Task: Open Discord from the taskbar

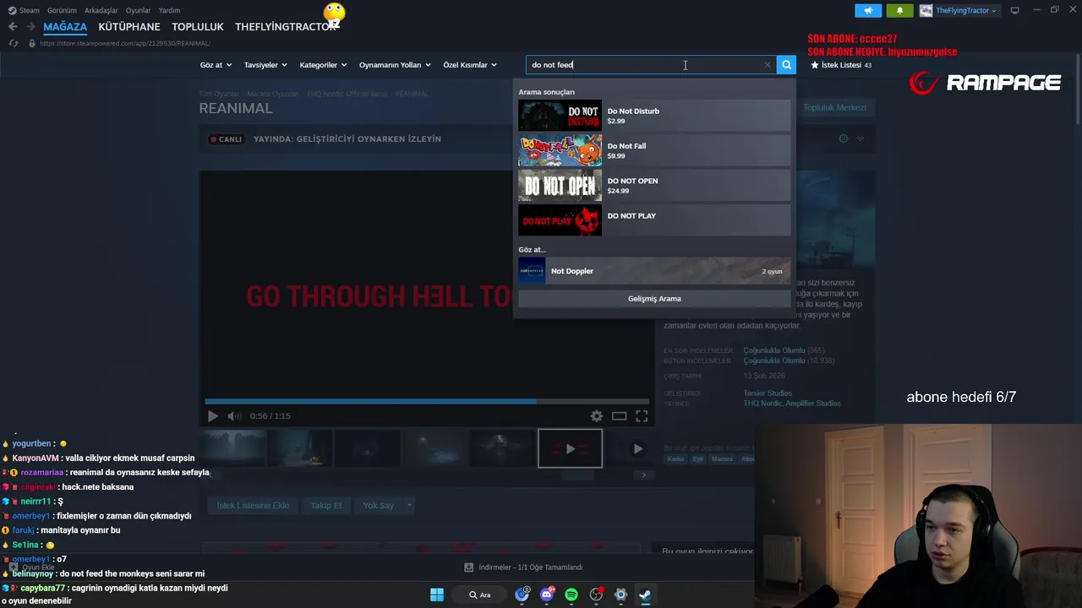Action: coord(547,594)
